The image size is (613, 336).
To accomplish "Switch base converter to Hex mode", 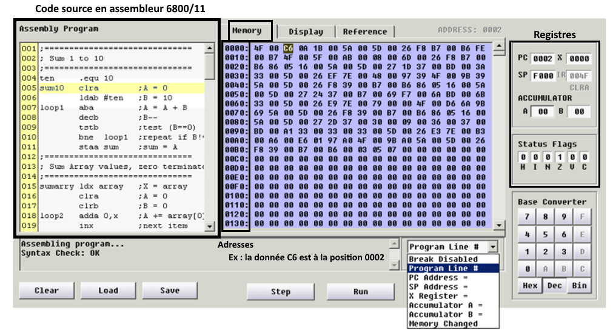I will [529, 286].
